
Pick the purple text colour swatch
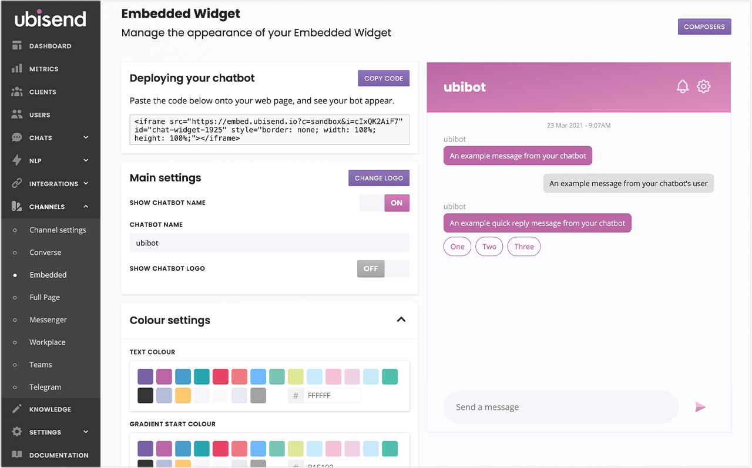click(x=145, y=376)
